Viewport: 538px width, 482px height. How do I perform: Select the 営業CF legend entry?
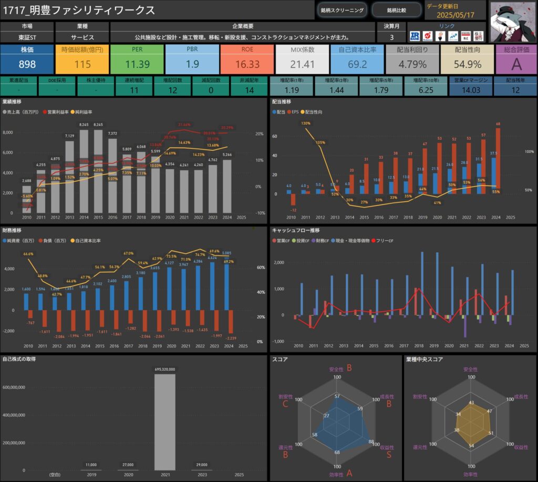coord(281,241)
